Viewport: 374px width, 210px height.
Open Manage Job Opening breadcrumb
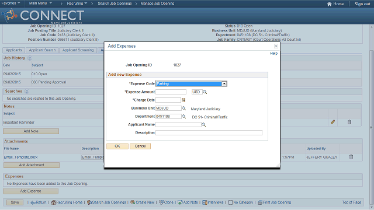pos(157,3)
